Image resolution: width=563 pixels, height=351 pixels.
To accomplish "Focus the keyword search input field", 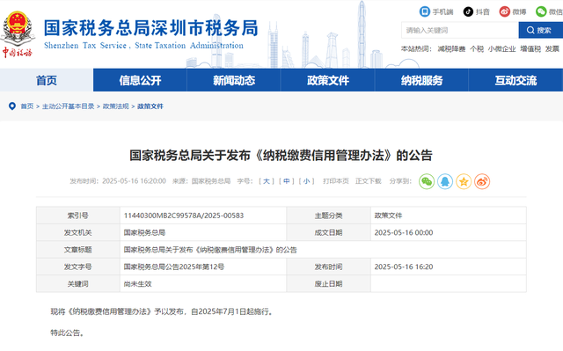I will click(x=460, y=30).
